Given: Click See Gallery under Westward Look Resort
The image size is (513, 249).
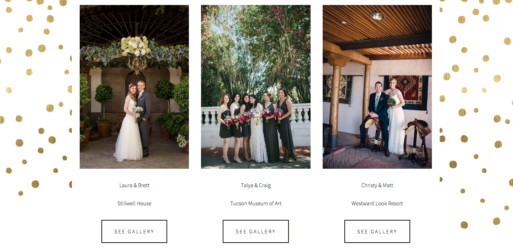Looking at the screenshot, I should coord(377,231).
